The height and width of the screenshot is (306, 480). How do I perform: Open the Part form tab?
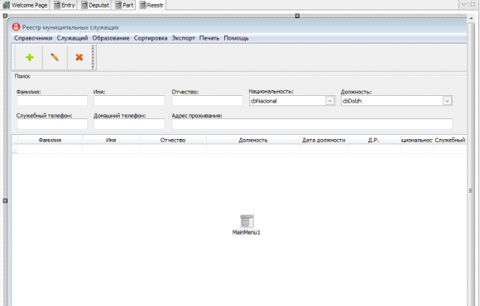124,5
